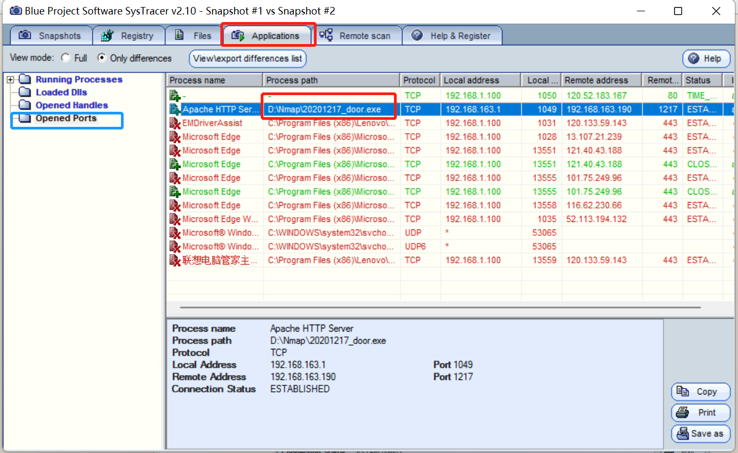
Task: Click the Remote address column header
Action: pyautogui.click(x=601, y=80)
